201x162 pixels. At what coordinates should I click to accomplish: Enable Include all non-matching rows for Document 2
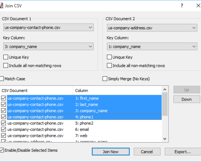(109, 66)
